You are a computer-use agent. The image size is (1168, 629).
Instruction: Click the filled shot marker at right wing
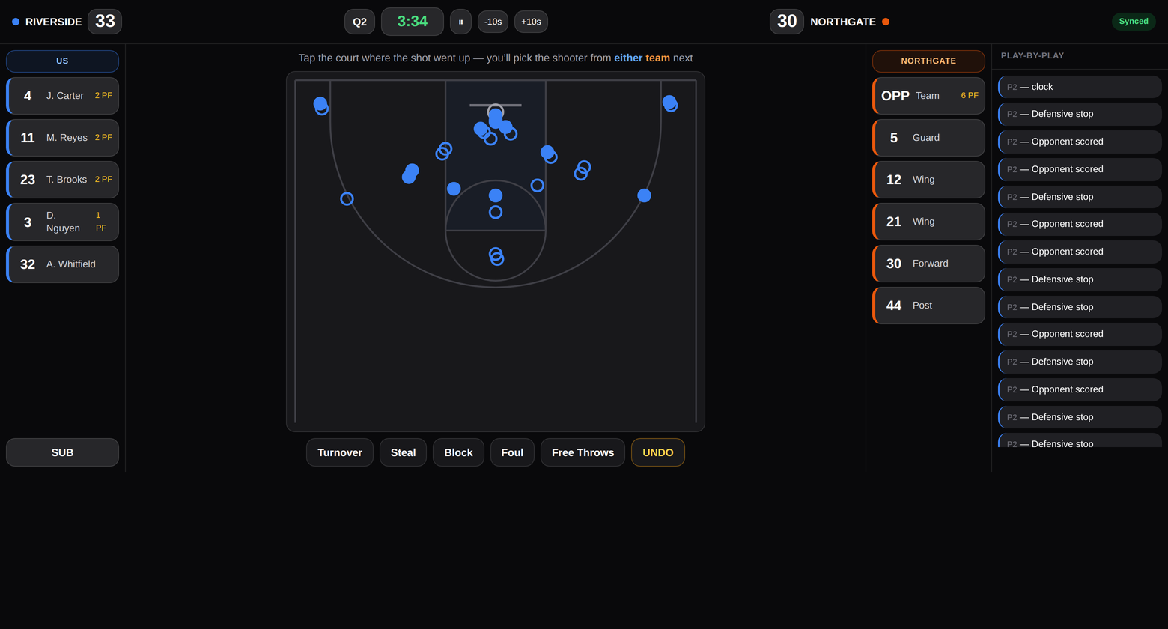pyautogui.click(x=644, y=195)
